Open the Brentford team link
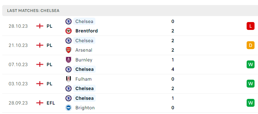The height and width of the screenshot is (114, 258). pos(87,31)
